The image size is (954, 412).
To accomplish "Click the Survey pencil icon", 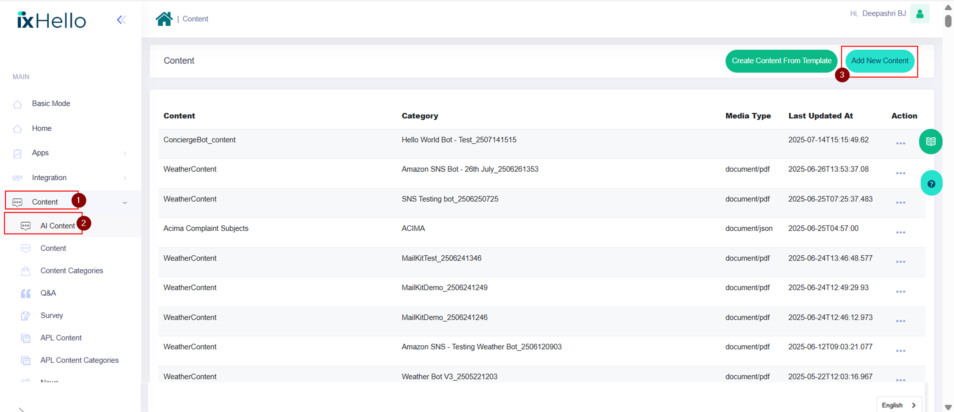I will point(25,316).
